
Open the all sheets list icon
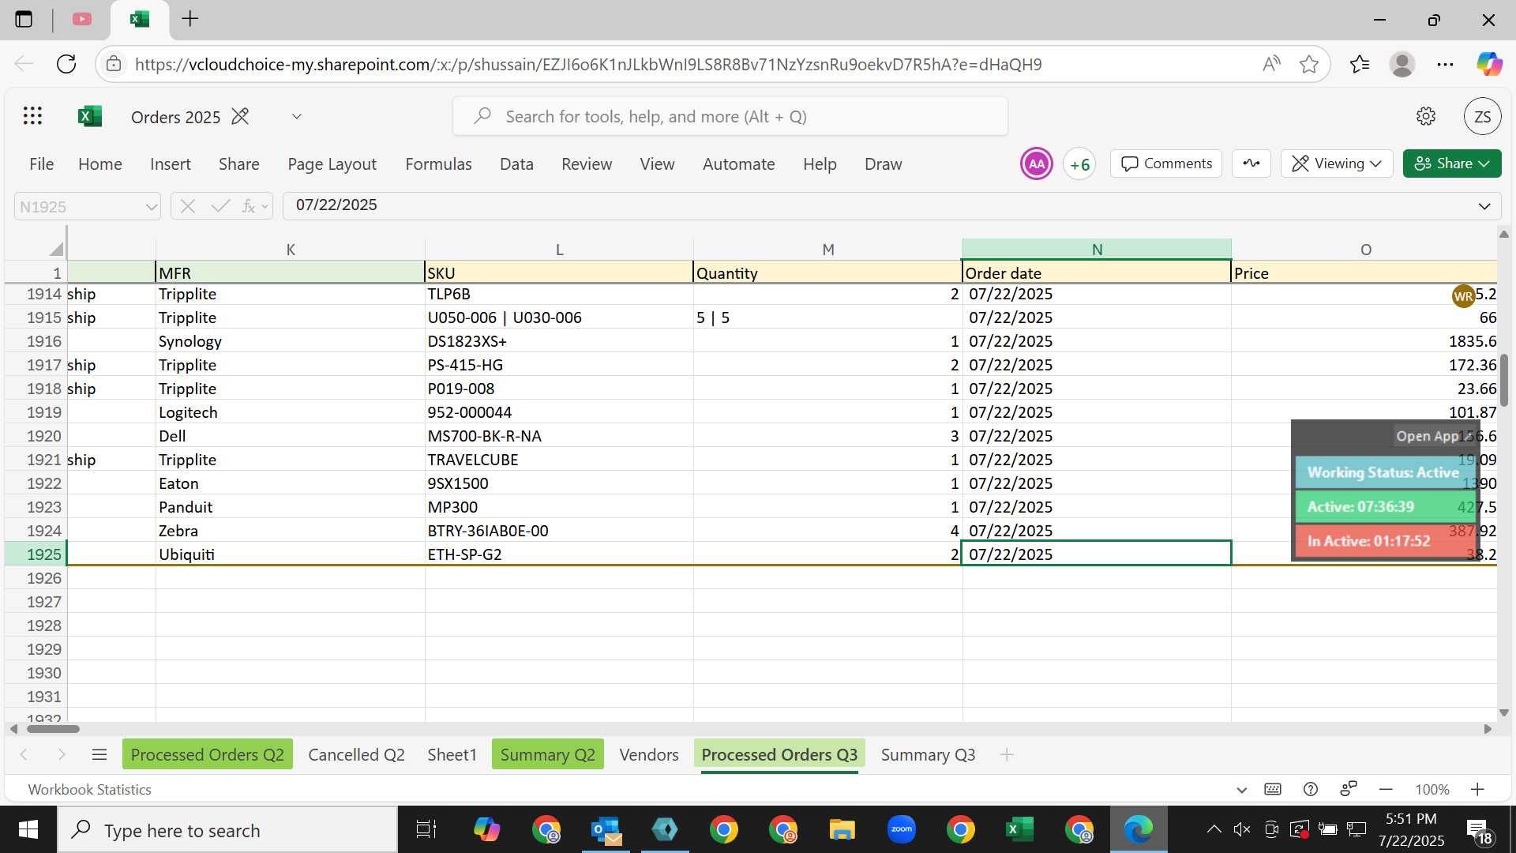tap(99, 754)
